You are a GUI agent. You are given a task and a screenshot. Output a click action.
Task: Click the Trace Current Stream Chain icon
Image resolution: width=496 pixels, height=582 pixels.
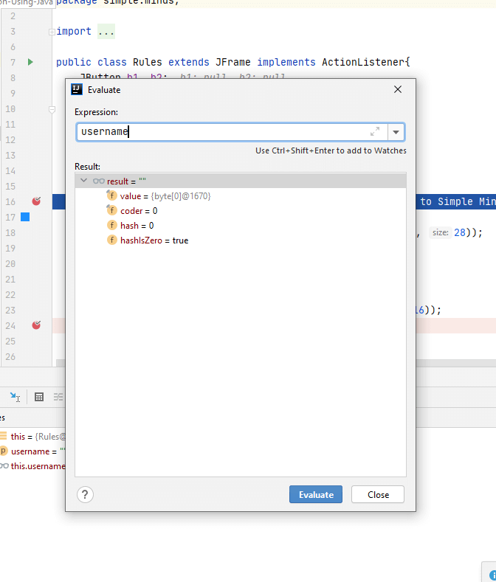coord(58,397)
